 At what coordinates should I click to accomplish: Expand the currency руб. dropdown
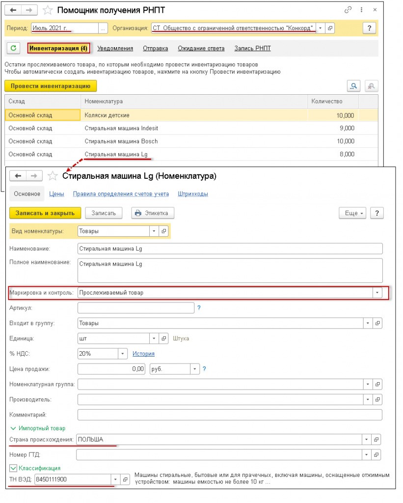194,369
